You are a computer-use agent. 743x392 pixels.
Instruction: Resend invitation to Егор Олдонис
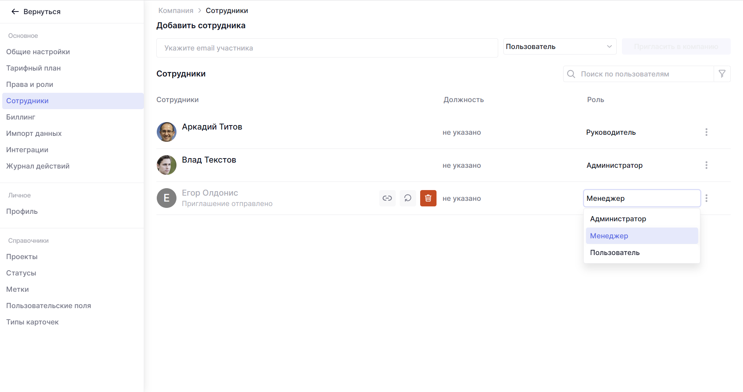coord(408,198)
